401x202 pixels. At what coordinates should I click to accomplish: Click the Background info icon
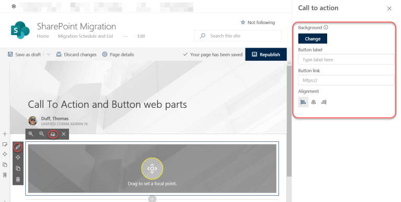[x=326, y=27]
